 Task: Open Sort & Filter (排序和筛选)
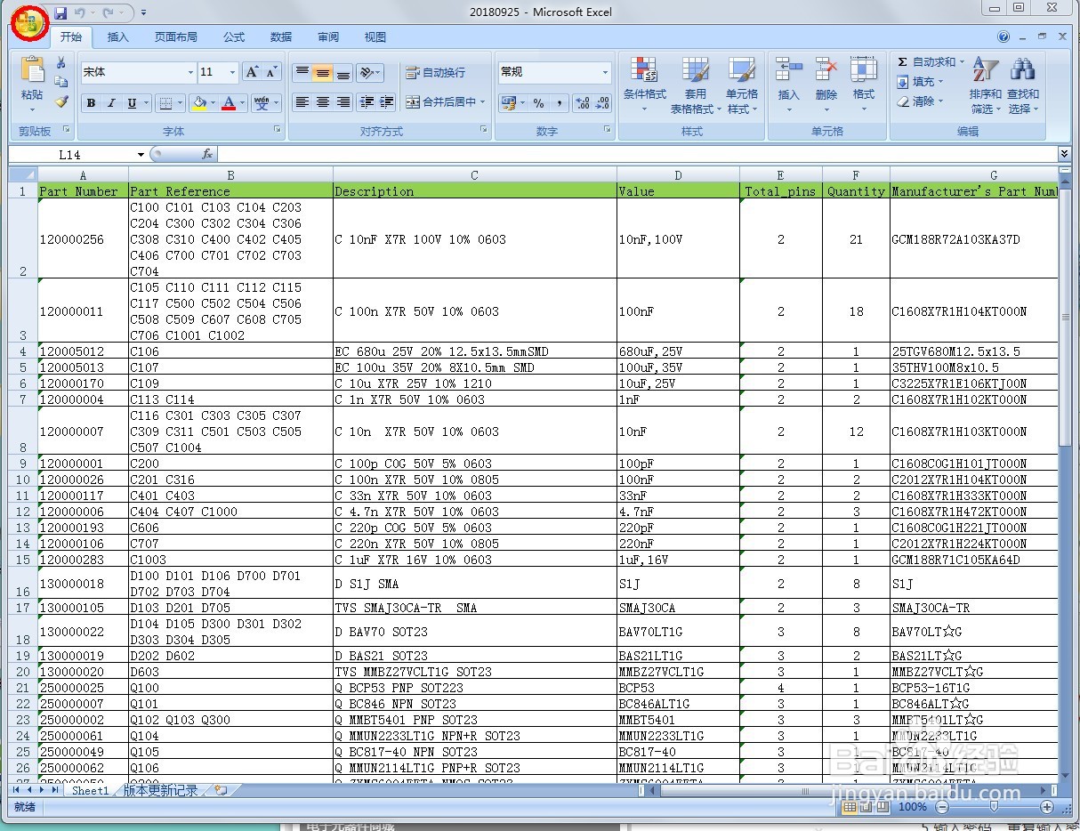pos(985,86)
